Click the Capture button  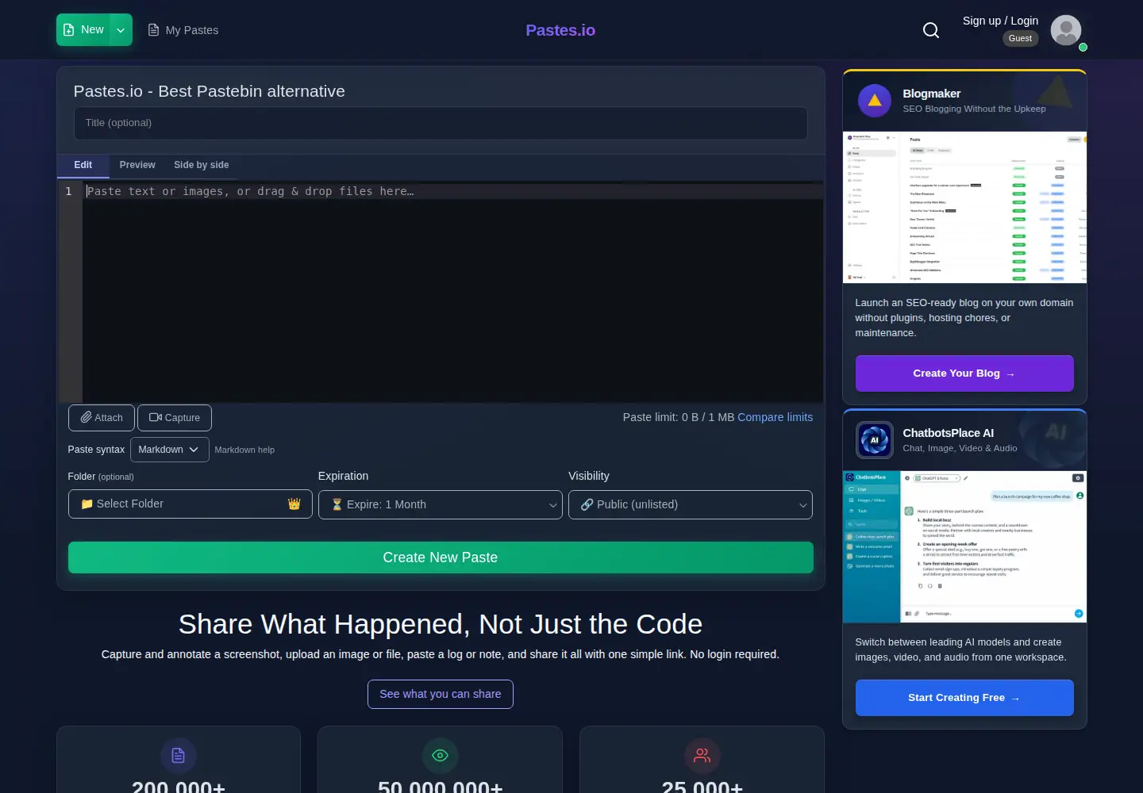pyautogui.click(x=175, y=418)
